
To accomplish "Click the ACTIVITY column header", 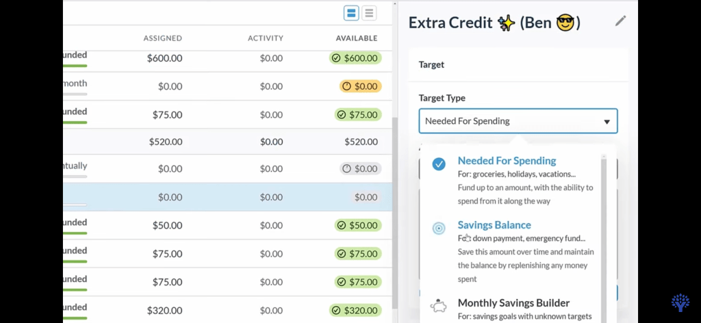I will click(266, 38).
